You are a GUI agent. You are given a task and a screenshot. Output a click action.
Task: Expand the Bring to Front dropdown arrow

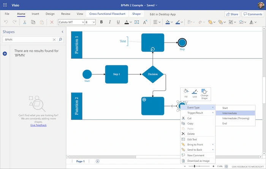(x=214, y=22)
